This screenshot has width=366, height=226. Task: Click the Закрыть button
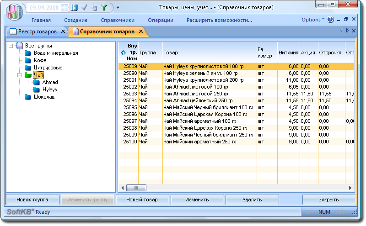click(x=328, y=200)
